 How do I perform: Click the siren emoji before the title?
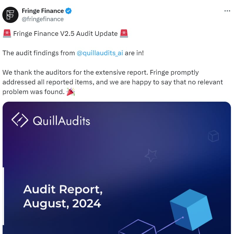click(x=7, y=34)
